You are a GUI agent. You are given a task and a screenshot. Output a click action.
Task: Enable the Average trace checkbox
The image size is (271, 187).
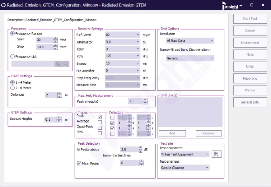click(x=100, y=122)
